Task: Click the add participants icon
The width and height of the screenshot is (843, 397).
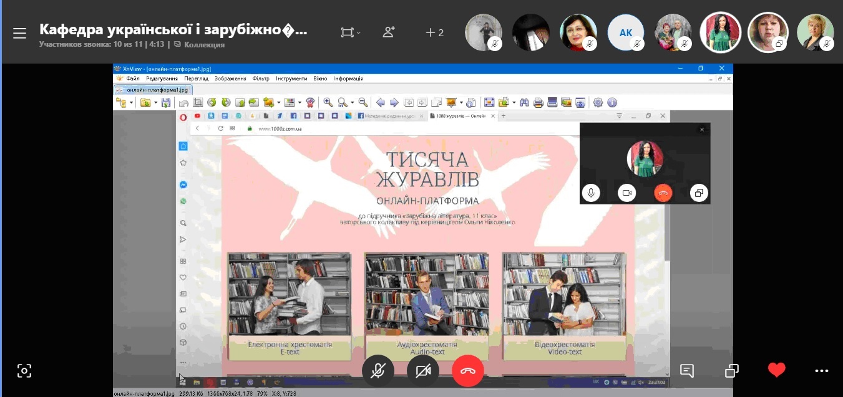Action: coord(389,32)
